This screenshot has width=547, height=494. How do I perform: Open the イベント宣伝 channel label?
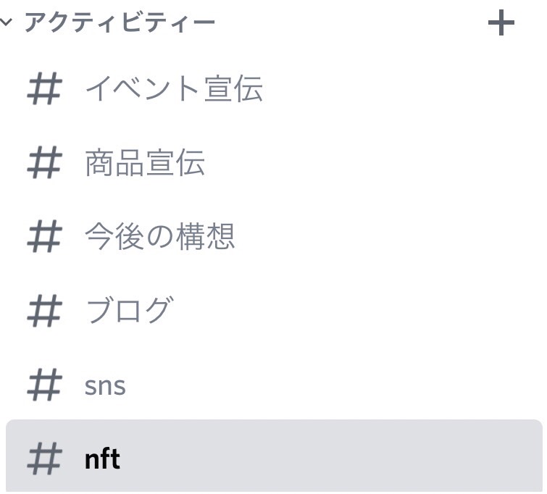(174, 90)
